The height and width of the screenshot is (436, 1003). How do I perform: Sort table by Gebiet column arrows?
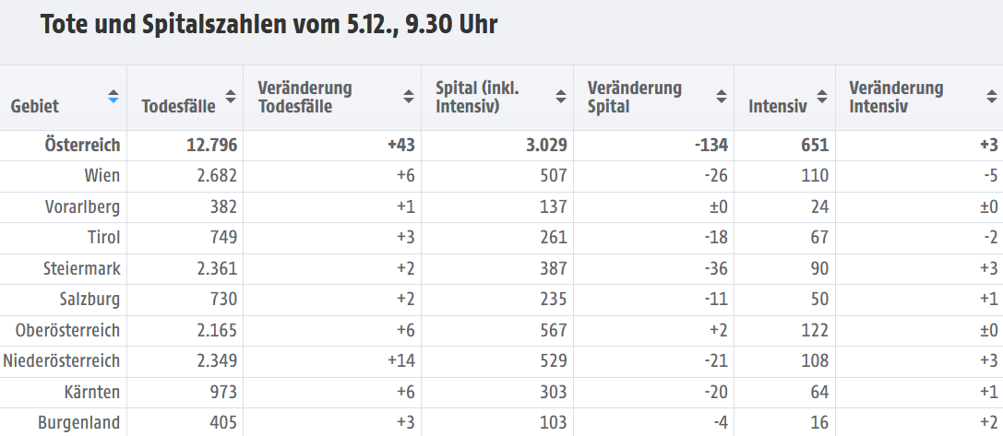coord(113,97)
